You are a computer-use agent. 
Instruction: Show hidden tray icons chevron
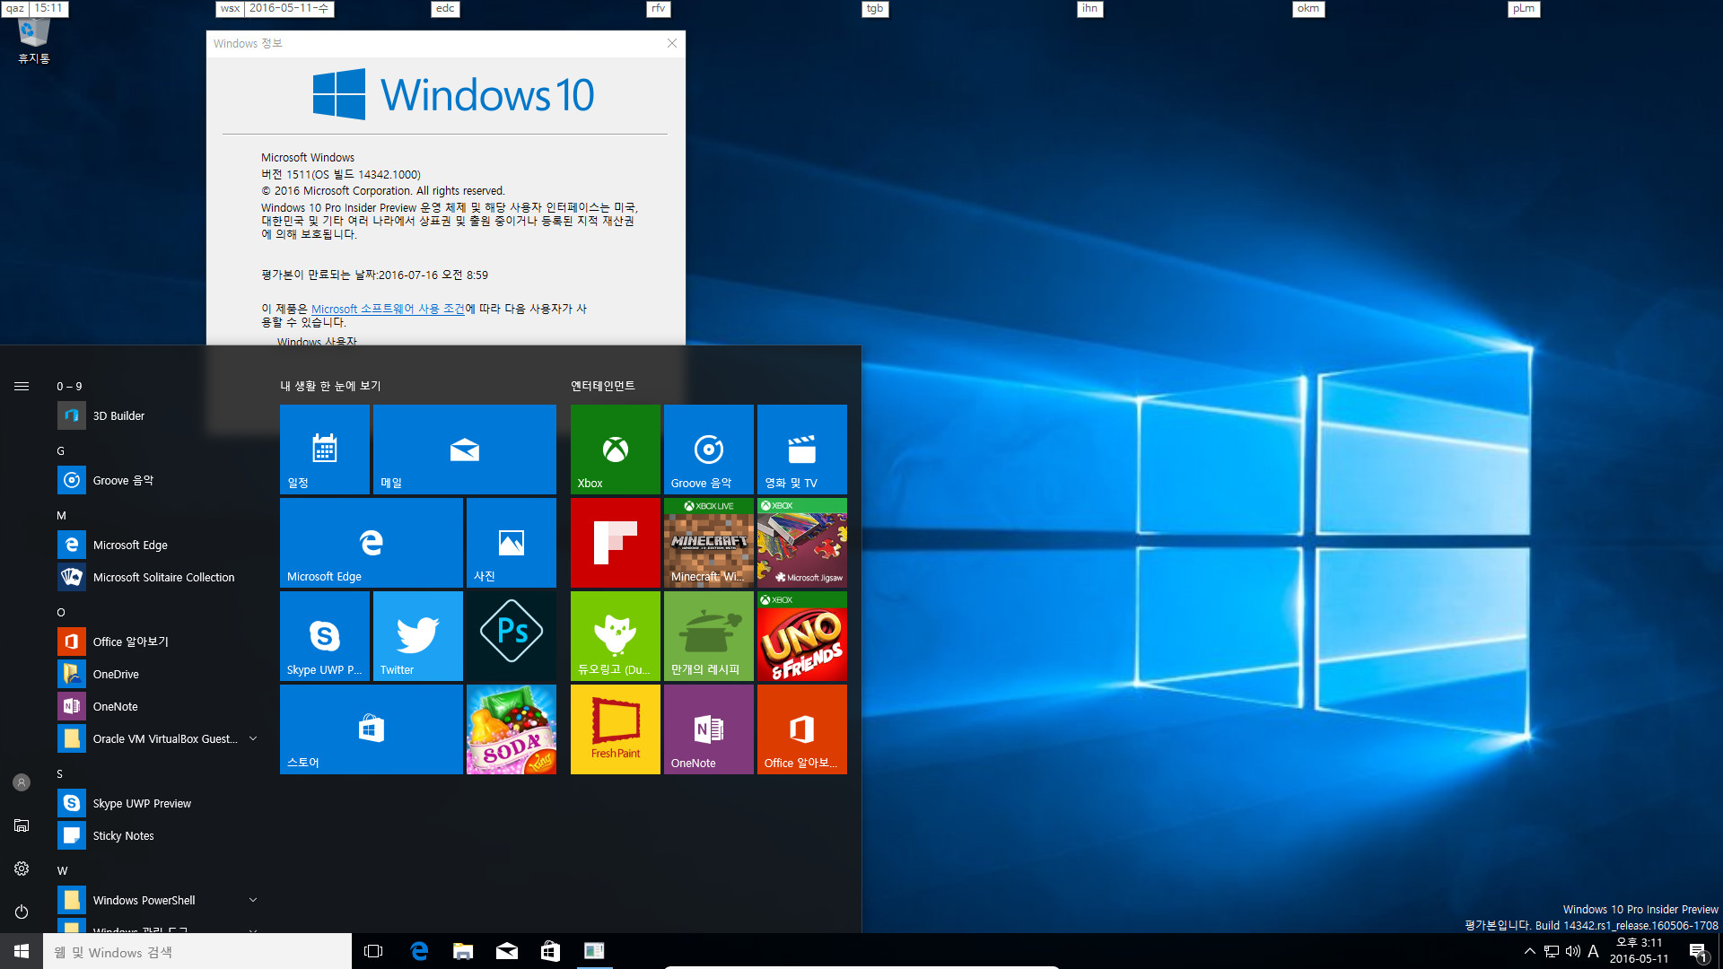click(x=1529, y=951)
